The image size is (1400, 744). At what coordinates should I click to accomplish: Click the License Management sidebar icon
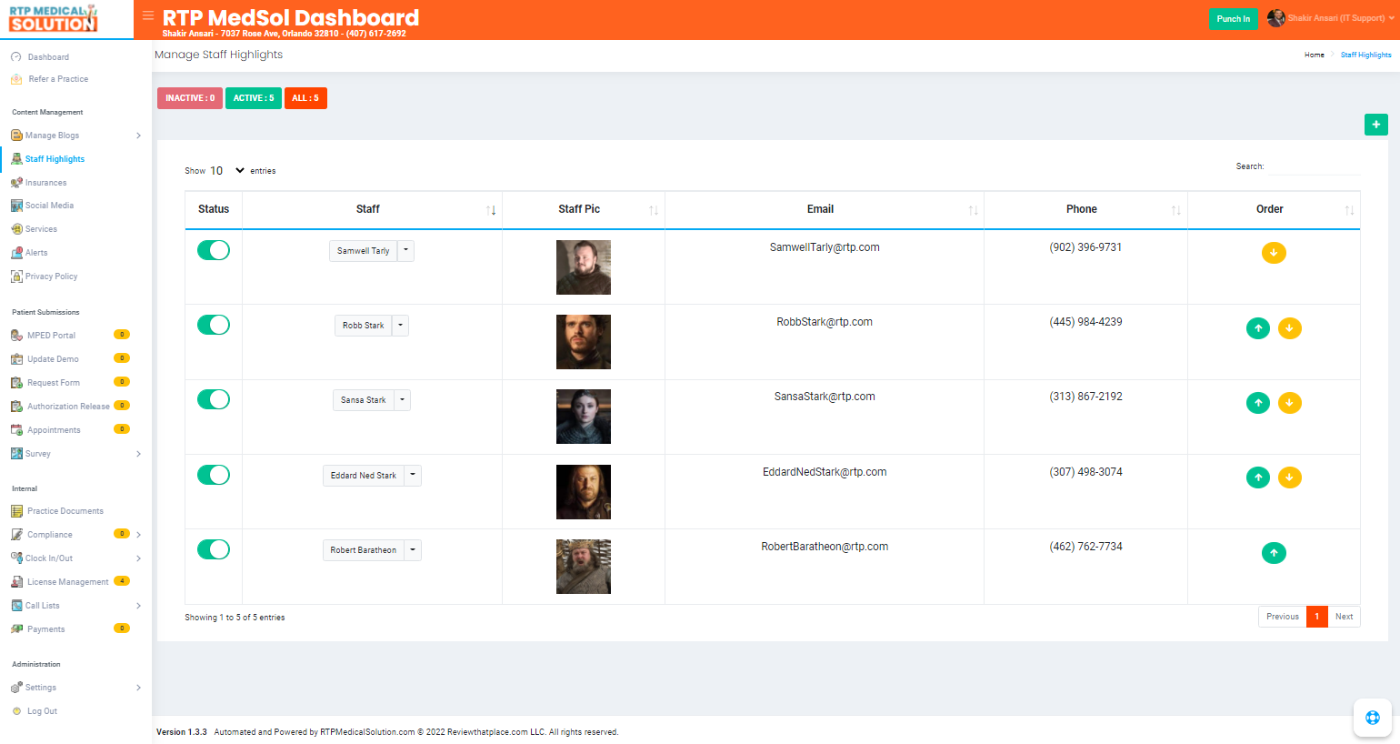tap(16, 582)
